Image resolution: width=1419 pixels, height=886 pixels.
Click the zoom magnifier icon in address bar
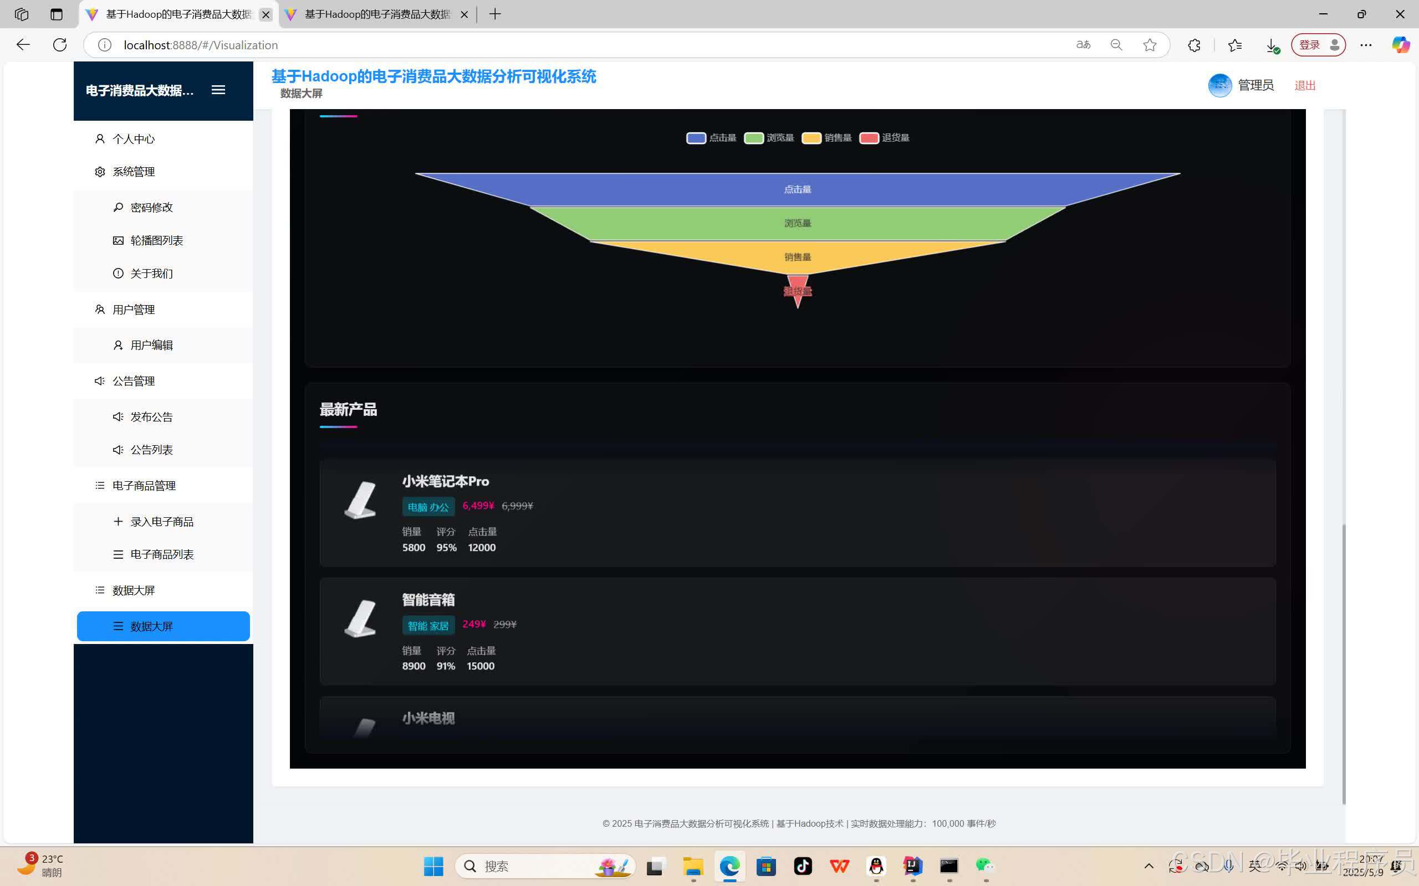[x=1116, y=45]
